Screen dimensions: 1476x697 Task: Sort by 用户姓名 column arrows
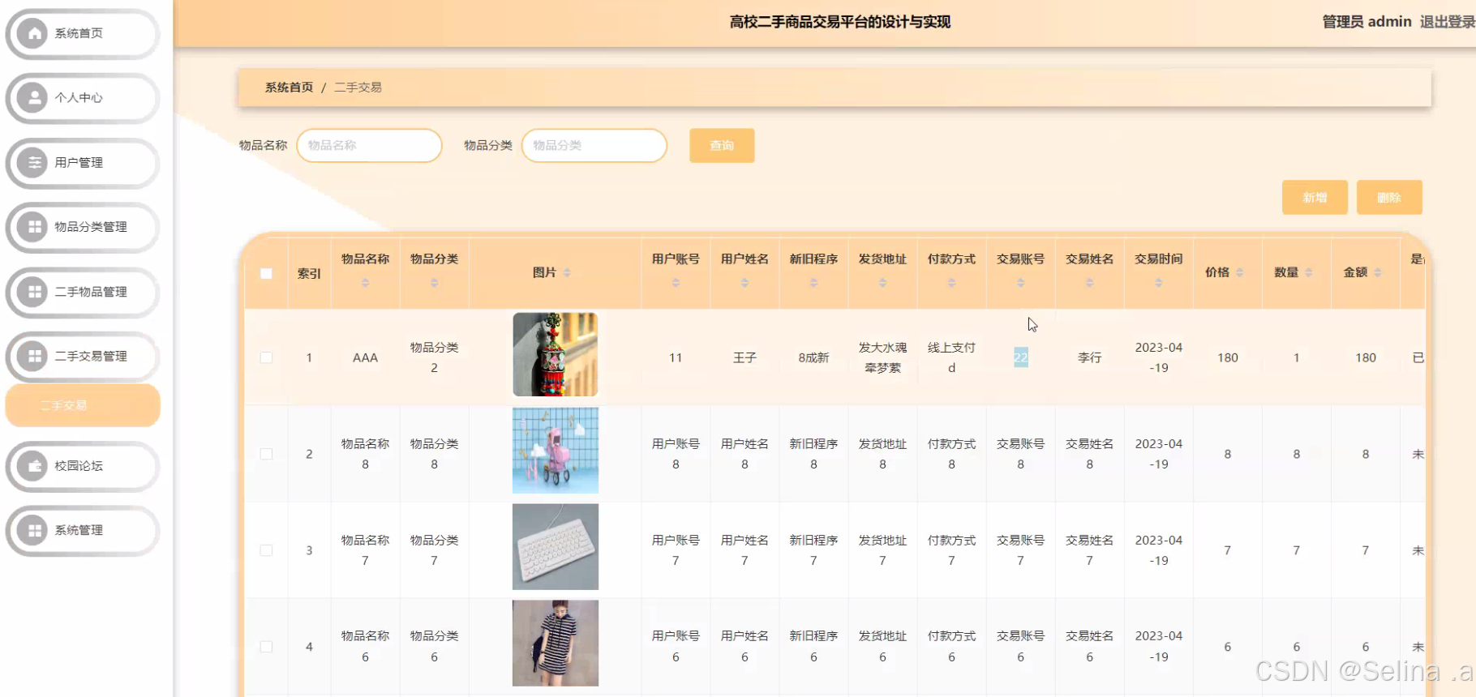click(x=744, y=283)
